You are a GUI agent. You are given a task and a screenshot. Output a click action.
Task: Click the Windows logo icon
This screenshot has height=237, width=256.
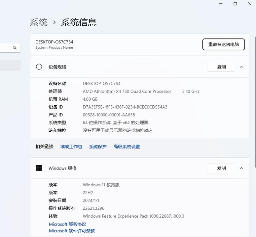point(39,168)
